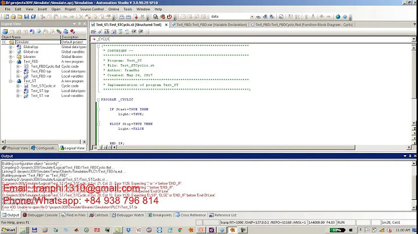Open the _CYCLIC section dropdown
Screen dimensions: 418x234
413,39
